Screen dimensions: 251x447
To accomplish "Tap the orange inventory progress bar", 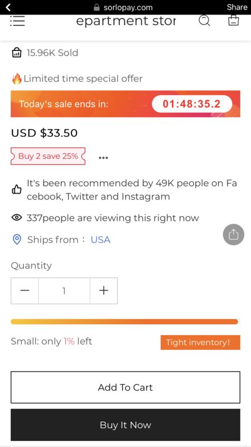I will tap(124, 322).
